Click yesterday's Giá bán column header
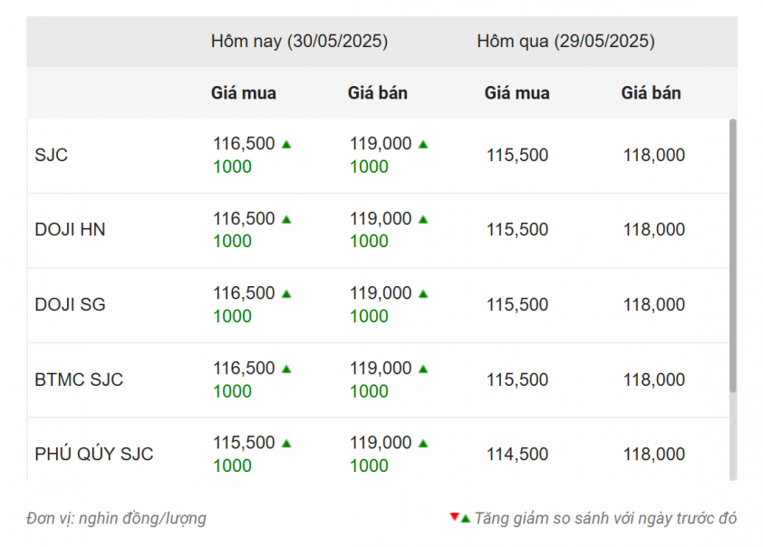This screenshot has height=547, width=763. (x=651, y=93)
